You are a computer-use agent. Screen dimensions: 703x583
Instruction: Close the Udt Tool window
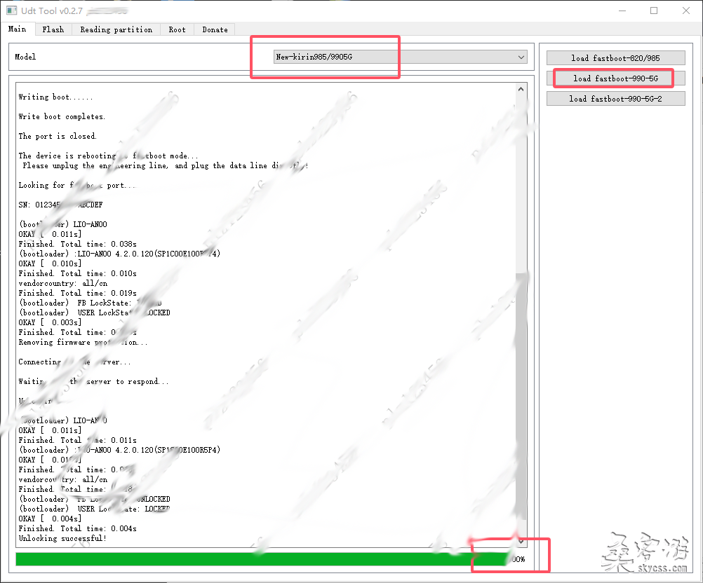(685, 11)
